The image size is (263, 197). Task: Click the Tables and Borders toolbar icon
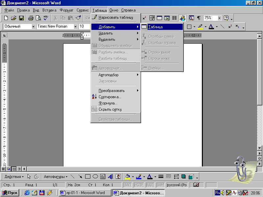[152, 18]
